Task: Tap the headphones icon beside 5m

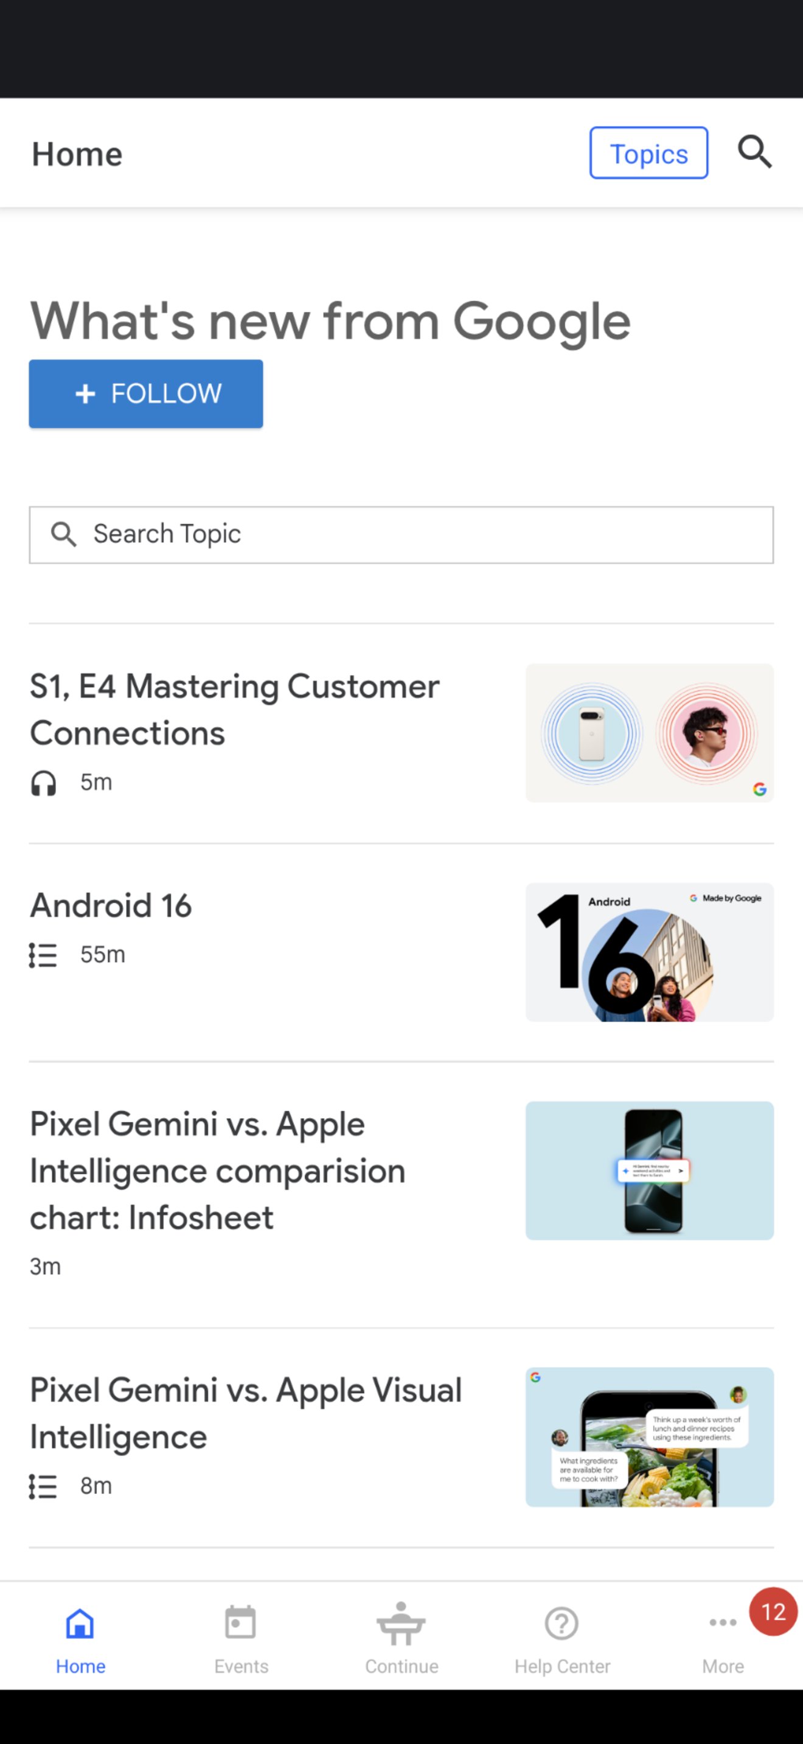Action: click(44, 783)
